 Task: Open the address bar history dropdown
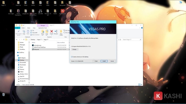click(119, 40)
